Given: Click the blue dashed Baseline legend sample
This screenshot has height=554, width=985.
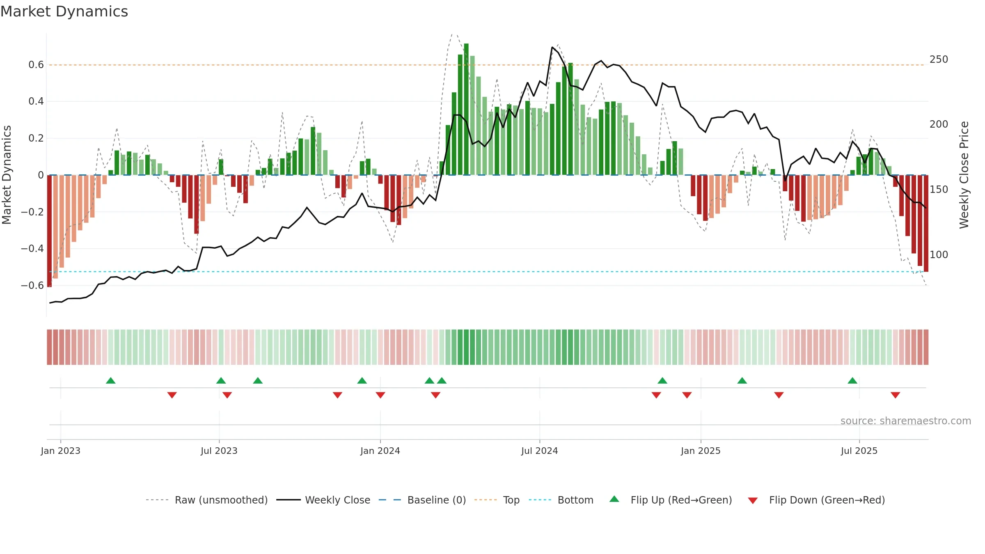Looking at the screenshot, I should (390, 500).
